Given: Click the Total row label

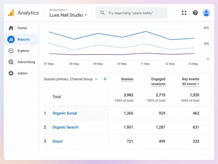Looking at the screenshot, I should [x=57, y=97].
